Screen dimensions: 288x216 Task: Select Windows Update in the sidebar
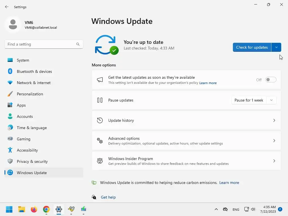click(x=44, y=172)
